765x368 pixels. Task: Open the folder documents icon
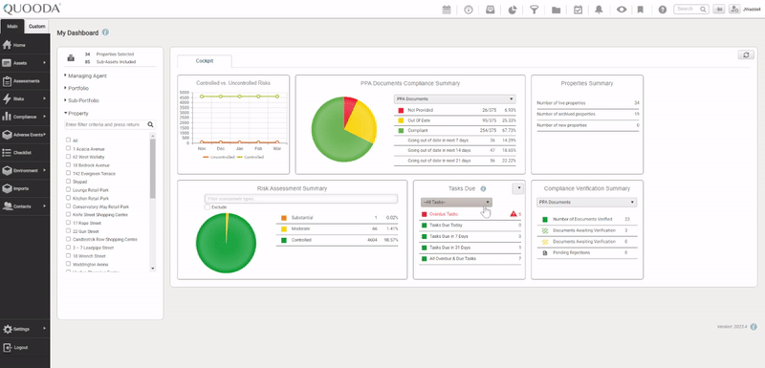[556, 10]
